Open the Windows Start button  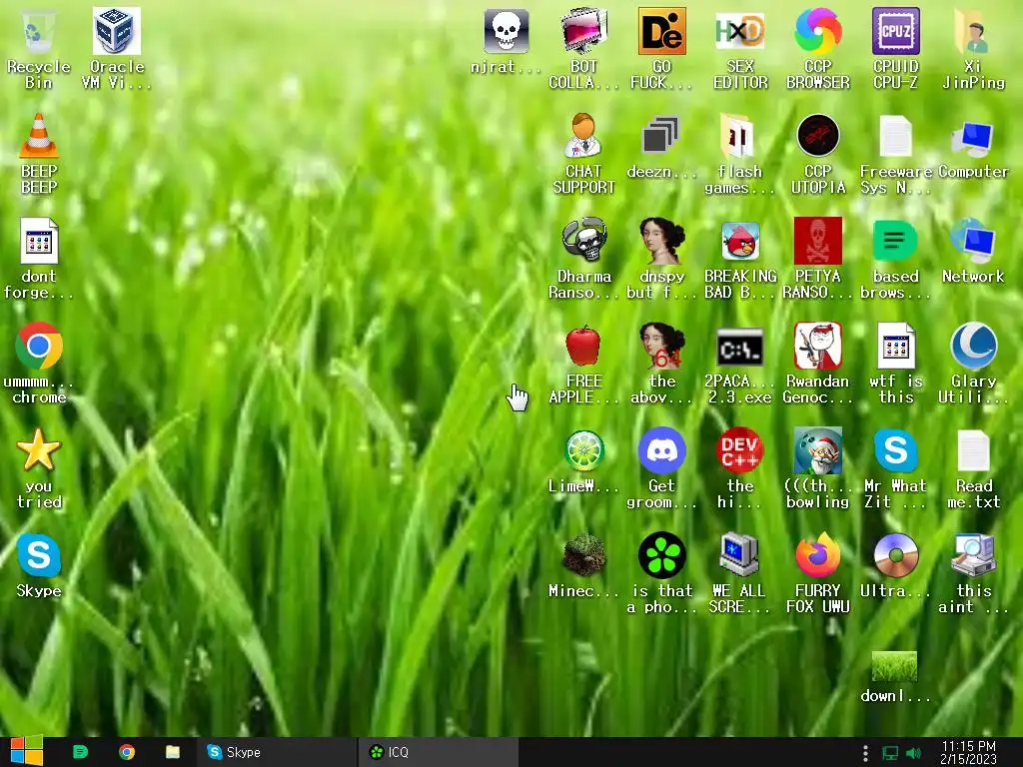coord(27,751)
